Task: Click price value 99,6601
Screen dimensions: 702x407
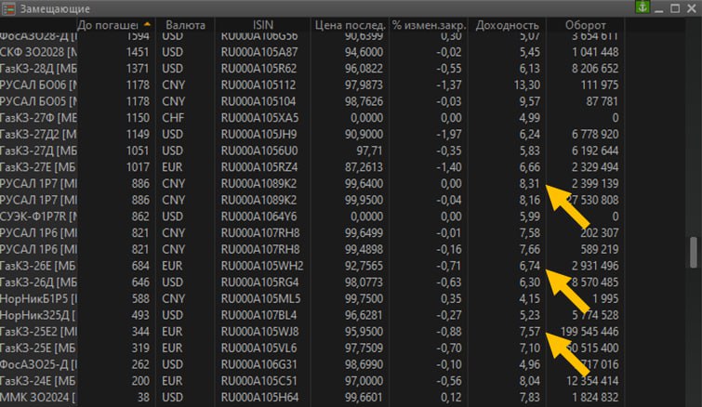Action: tap(364, 398)
